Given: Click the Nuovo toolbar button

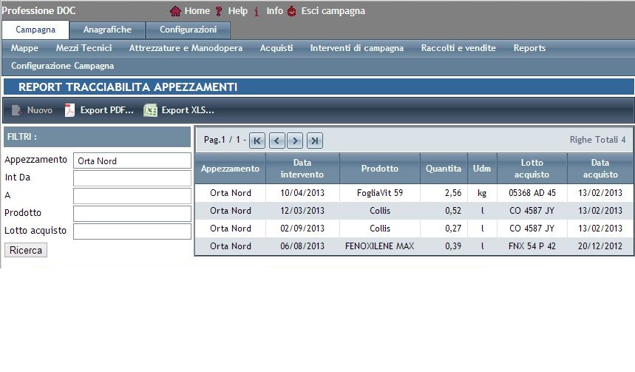Looking at the screenshot, I should click(33, 110).
